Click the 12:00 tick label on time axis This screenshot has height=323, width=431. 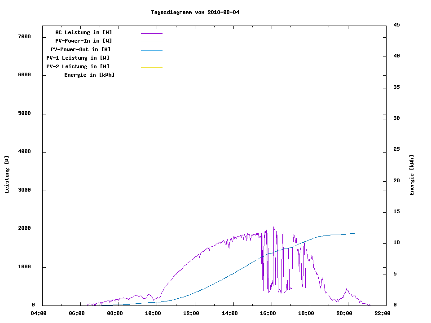[192, 313]
